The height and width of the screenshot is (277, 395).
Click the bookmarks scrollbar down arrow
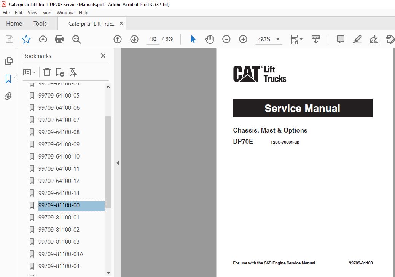(x=108, y=273)
